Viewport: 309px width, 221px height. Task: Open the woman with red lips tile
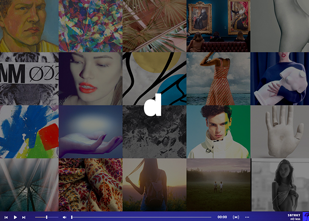tap(90, 79)
